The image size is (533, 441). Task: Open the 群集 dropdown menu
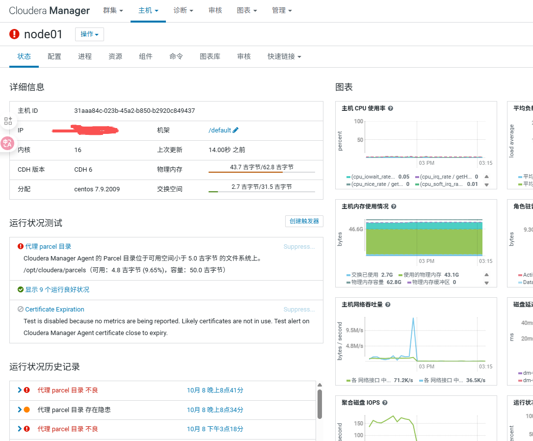[x=113, y=10]
